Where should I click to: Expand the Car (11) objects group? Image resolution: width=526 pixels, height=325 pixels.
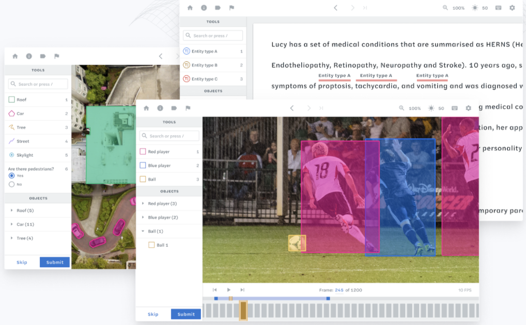(x=12, y=224)
